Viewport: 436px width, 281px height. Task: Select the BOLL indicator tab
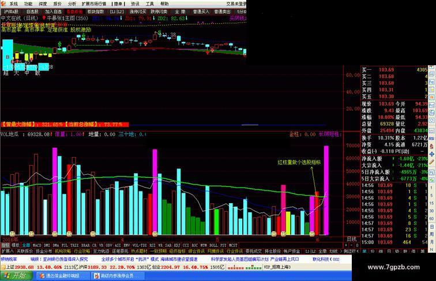coord(213,245)
